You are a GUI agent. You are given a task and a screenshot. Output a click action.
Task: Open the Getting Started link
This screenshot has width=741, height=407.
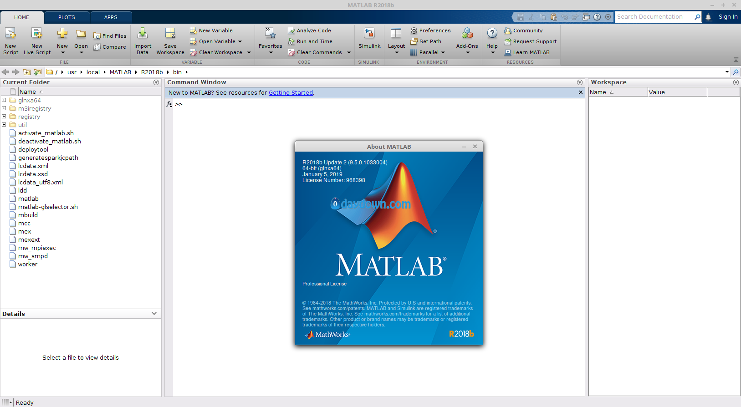point(291,93)
